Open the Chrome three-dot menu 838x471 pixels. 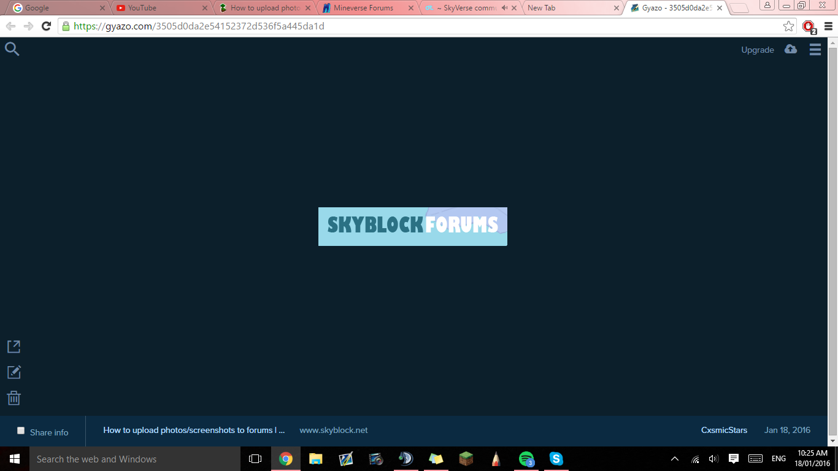[829, 26]
